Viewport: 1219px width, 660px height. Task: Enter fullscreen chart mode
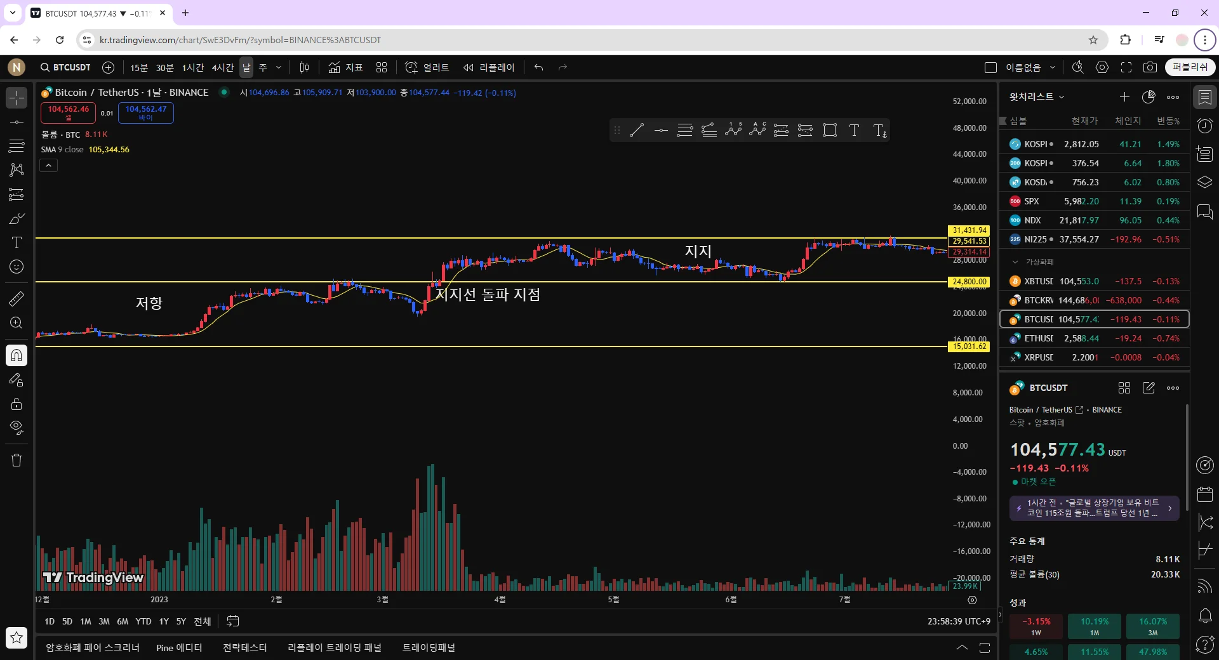click(x=1126, y=67)
